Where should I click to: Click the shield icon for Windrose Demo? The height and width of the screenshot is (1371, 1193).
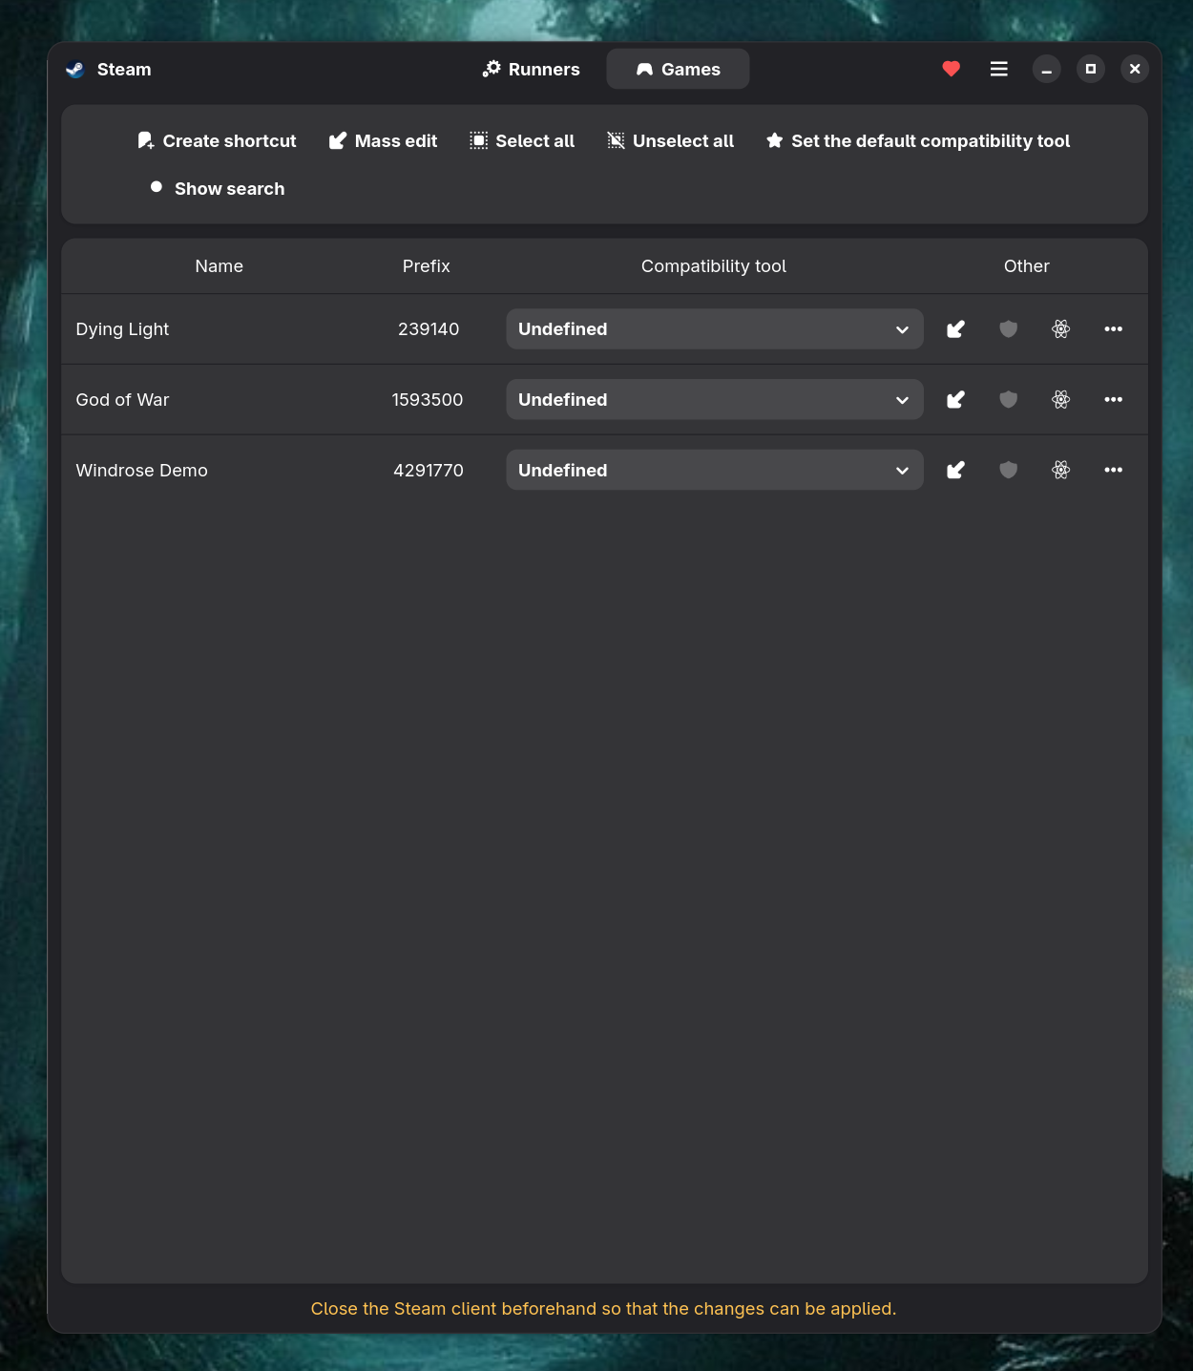1008,470
